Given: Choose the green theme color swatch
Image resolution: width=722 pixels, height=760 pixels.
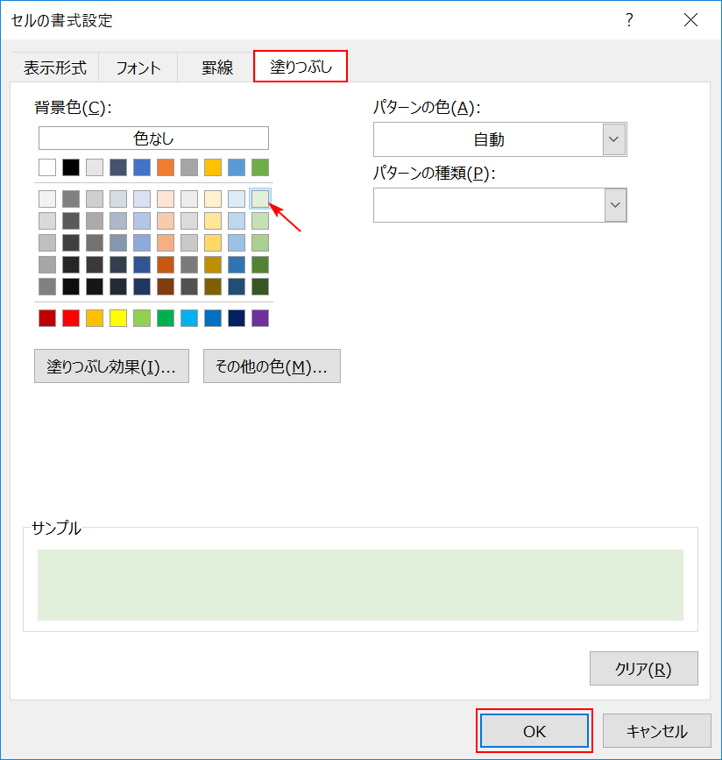Looking at the screenshot, I should [258, 167].
